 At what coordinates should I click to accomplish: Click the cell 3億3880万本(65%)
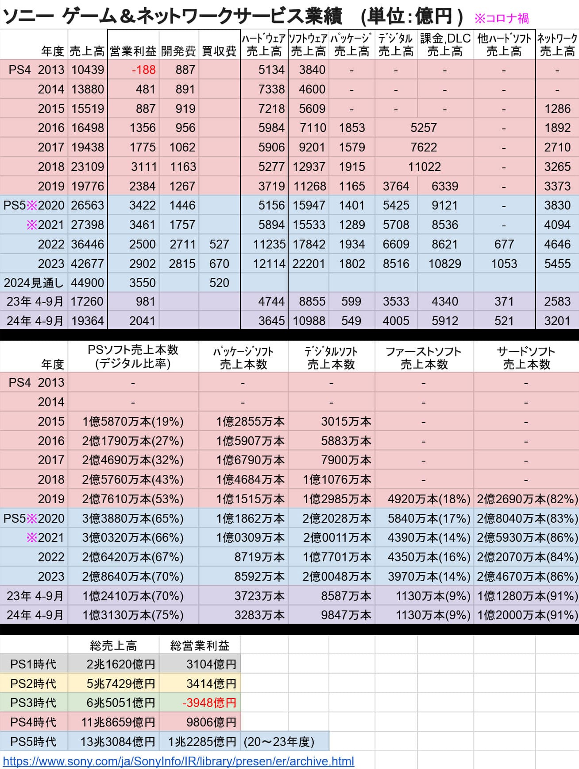tap(133, 519)
